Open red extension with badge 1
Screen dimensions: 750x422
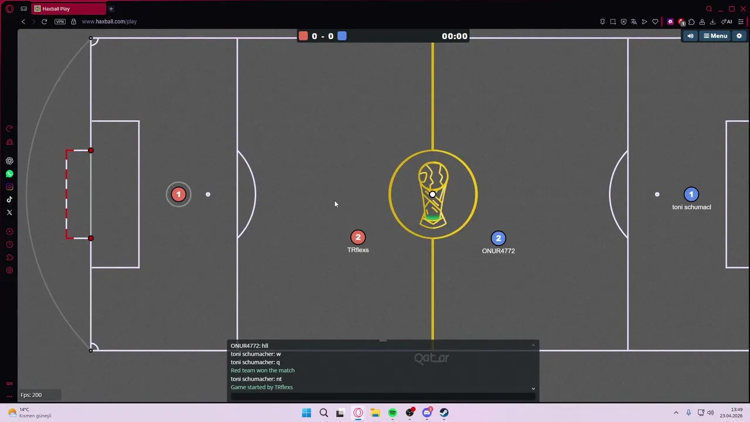681,22
